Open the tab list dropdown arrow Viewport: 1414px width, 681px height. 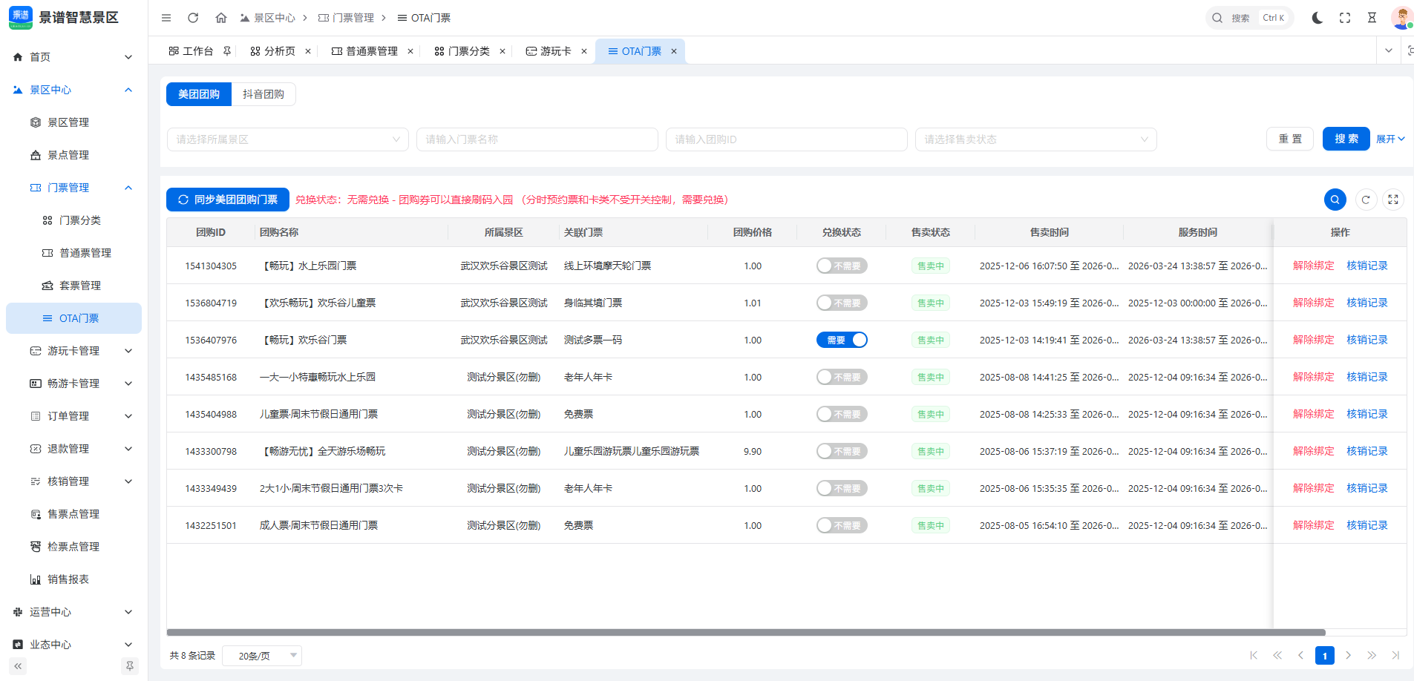pyautogui.click(x=1389, y=50)
